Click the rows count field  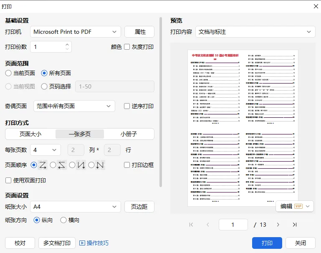pyautogui.click(x=112, y=150)
